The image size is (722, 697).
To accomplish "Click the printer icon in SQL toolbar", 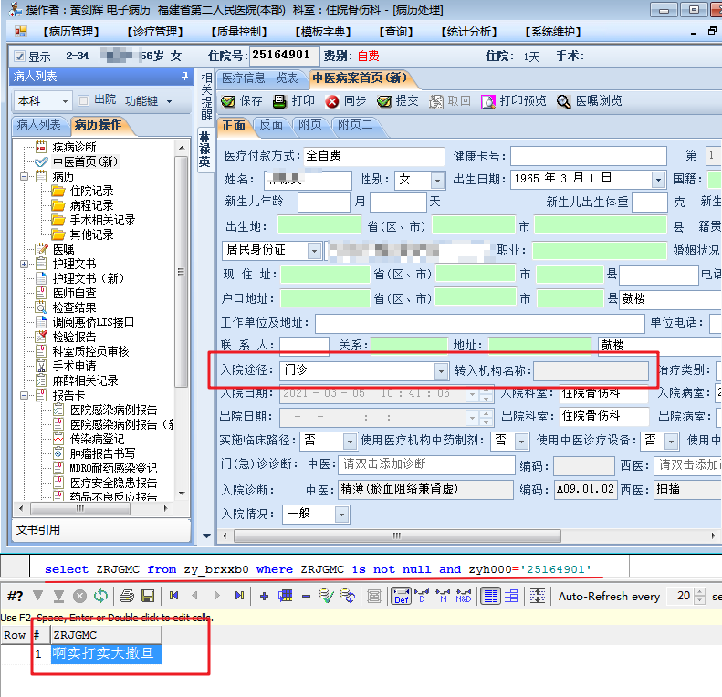I will tap(127, 596).
